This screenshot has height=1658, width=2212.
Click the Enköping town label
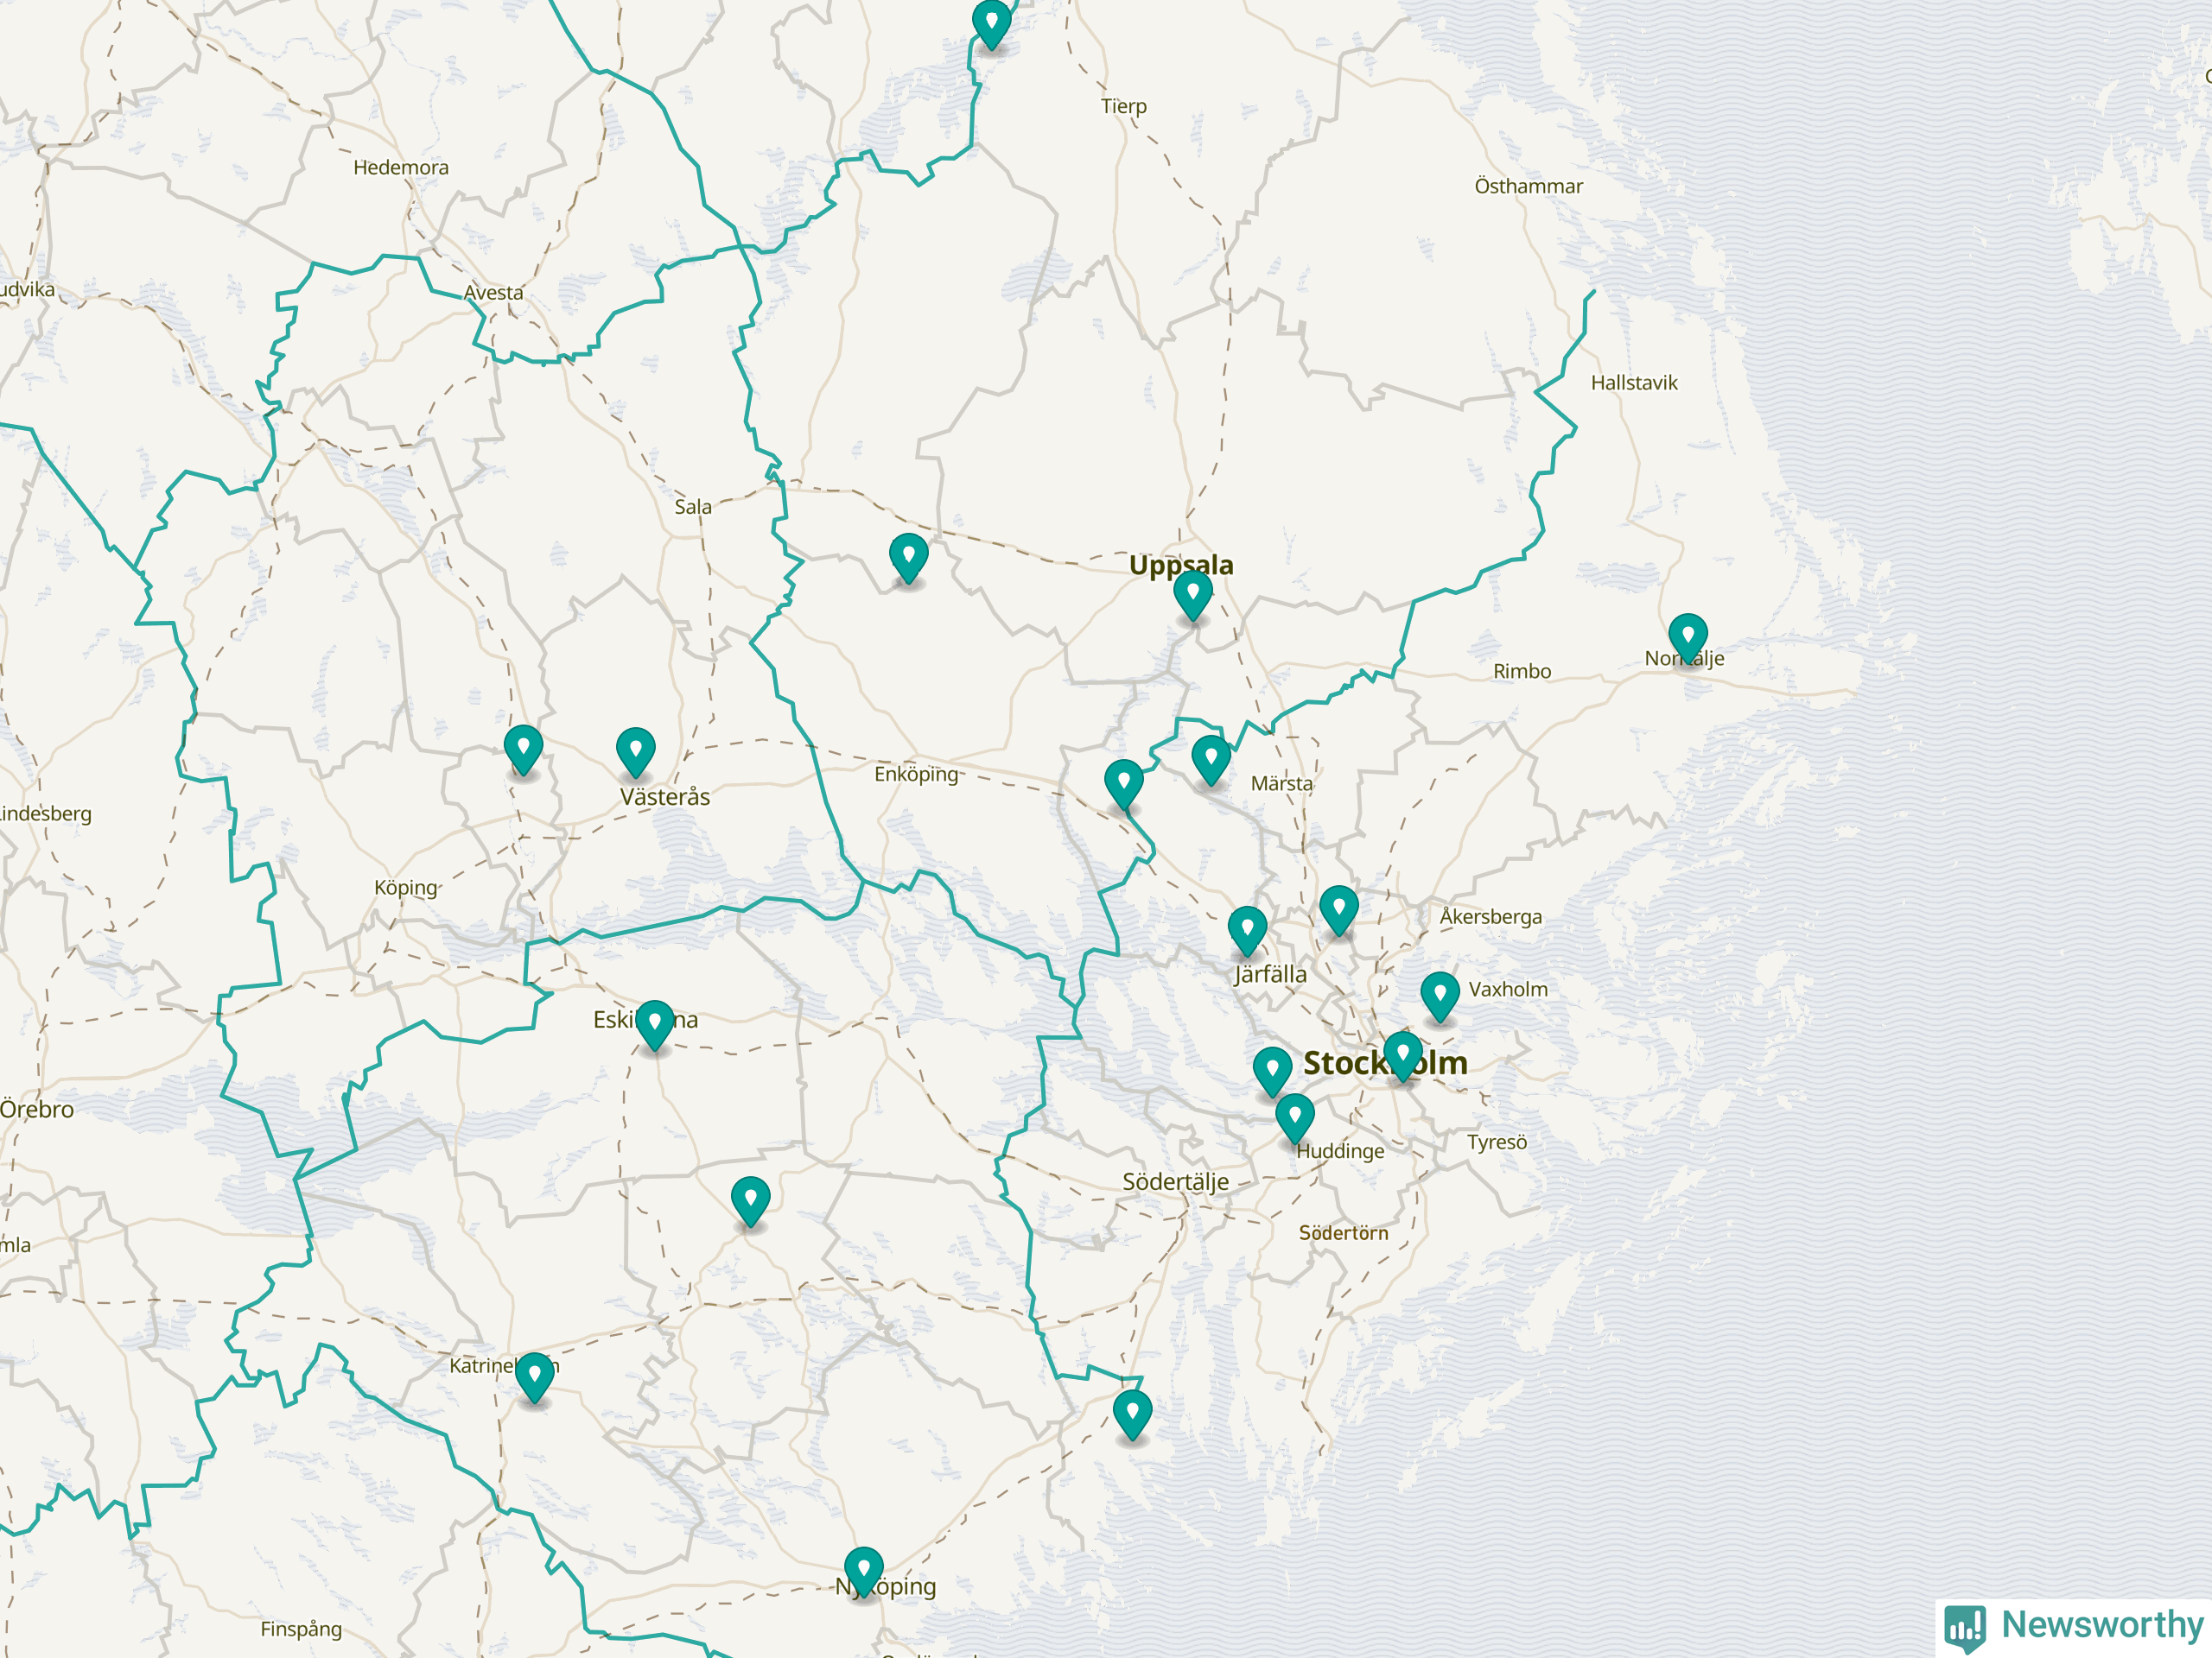pos(915,774)
